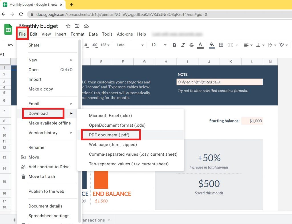Select Make available offline

pyautogui.click(x=48, y=123)
